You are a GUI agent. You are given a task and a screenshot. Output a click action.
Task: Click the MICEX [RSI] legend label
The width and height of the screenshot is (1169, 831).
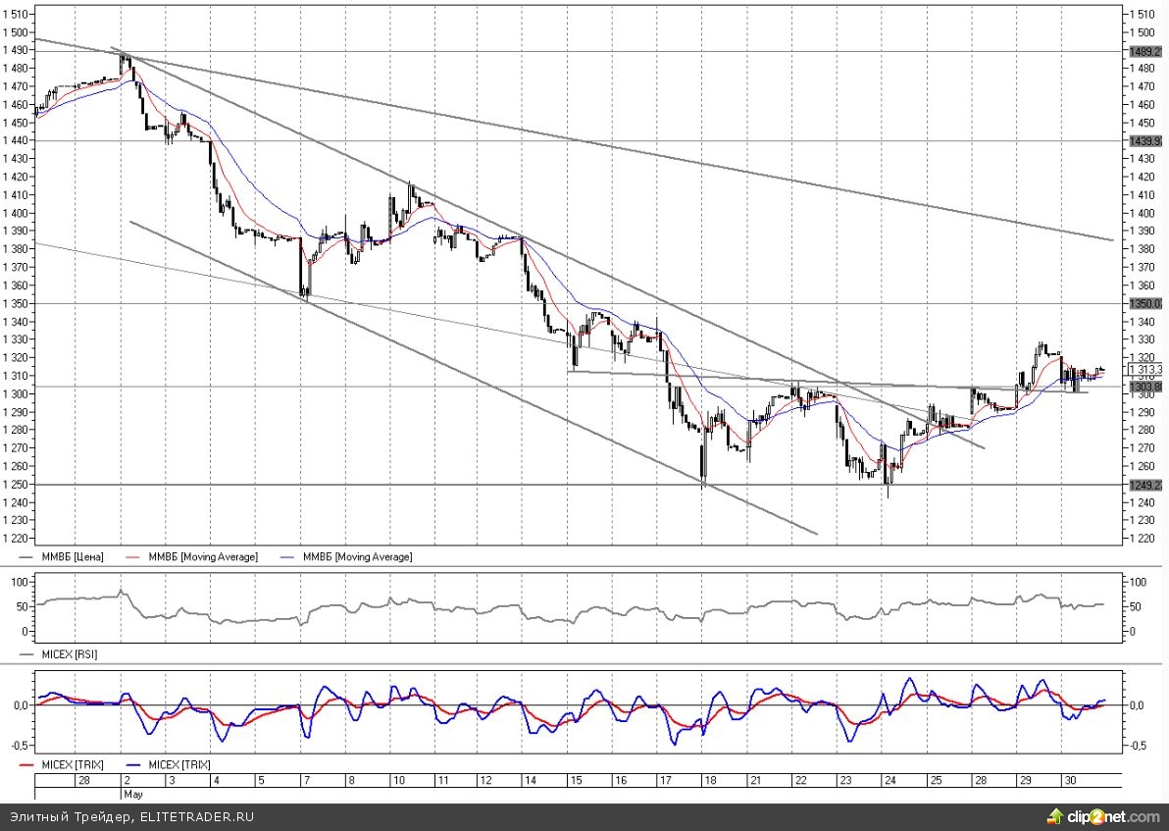[x=69, y=652]
